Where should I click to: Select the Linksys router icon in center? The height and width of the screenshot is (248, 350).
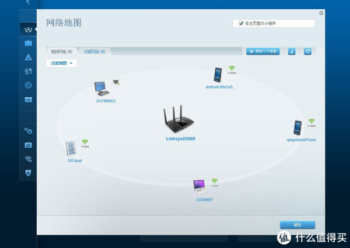point(178,119)
